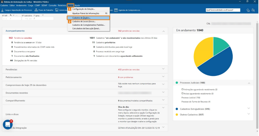Expand the Peticionamento section
This screenshot has height=136, width=259.
point(163,76)
